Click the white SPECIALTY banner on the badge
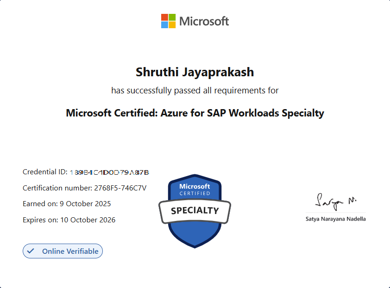 [195, 211]
